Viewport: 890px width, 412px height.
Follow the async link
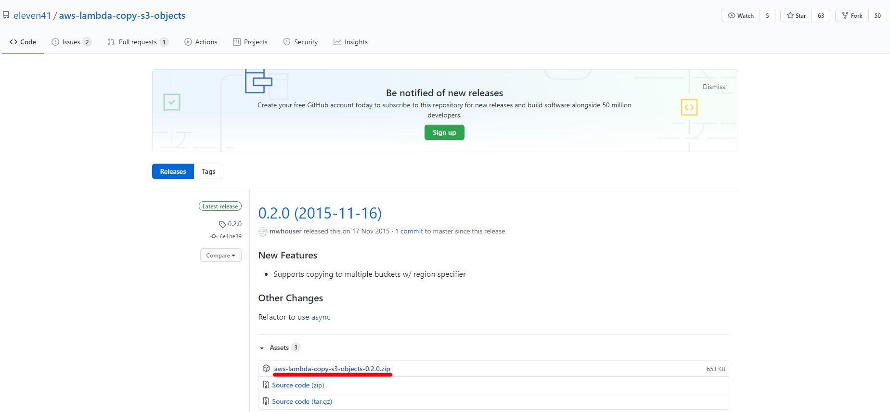[321, 317]
